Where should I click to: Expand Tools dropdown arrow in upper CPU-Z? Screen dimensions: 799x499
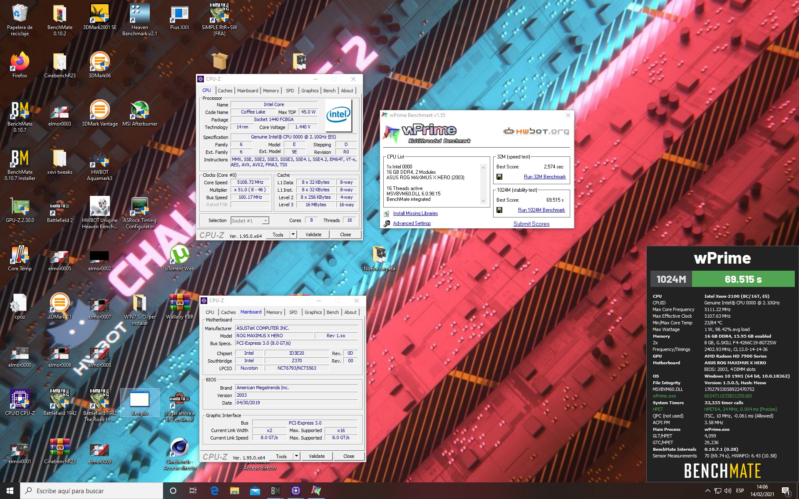[x=293, y=235]
